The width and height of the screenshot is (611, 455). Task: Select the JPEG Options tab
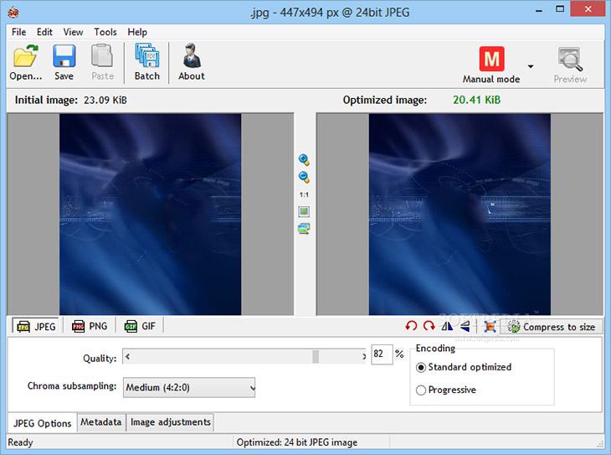pyautogui.click(x=43, y=423)
